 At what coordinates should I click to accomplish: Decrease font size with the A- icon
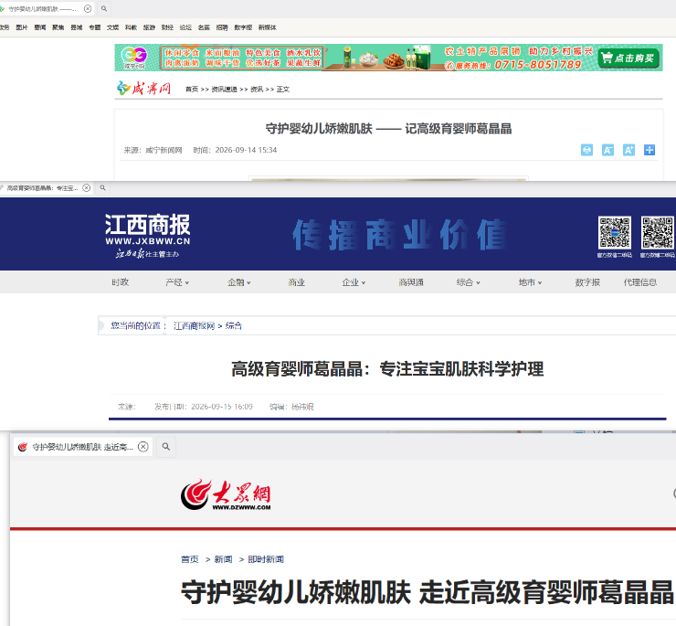607,150
